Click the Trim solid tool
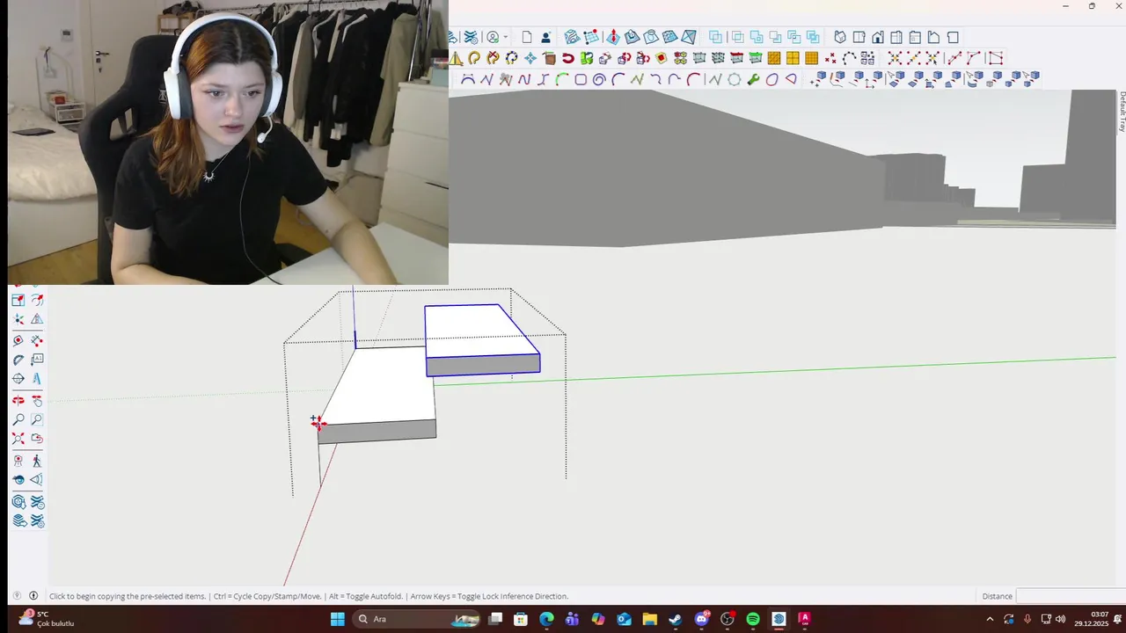This screenshot has height=633, width=1126. [793, 37]
